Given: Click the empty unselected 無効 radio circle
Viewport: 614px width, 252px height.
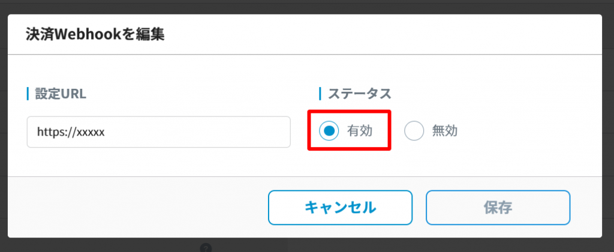Looking at the screenshot, I should 414,130.
